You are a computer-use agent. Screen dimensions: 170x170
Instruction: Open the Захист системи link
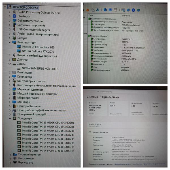click(x=137, y=164)
